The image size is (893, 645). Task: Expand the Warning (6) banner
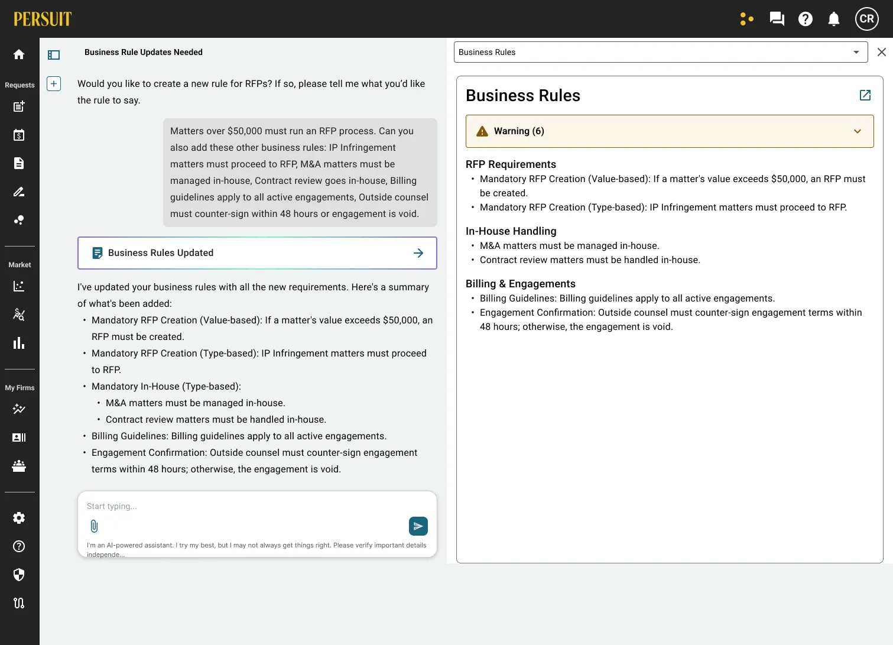pos(670,131)
